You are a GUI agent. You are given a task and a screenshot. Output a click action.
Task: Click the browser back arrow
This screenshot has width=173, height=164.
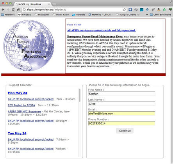click(x=3, y=10)
